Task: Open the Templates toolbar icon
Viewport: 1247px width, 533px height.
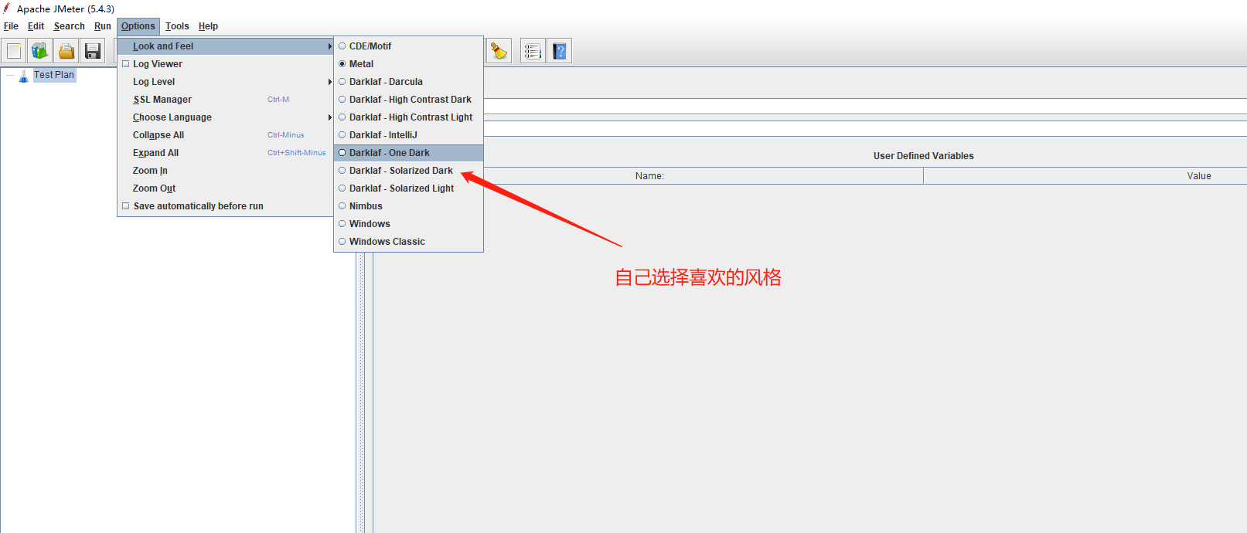Action: tap(40, 51)
